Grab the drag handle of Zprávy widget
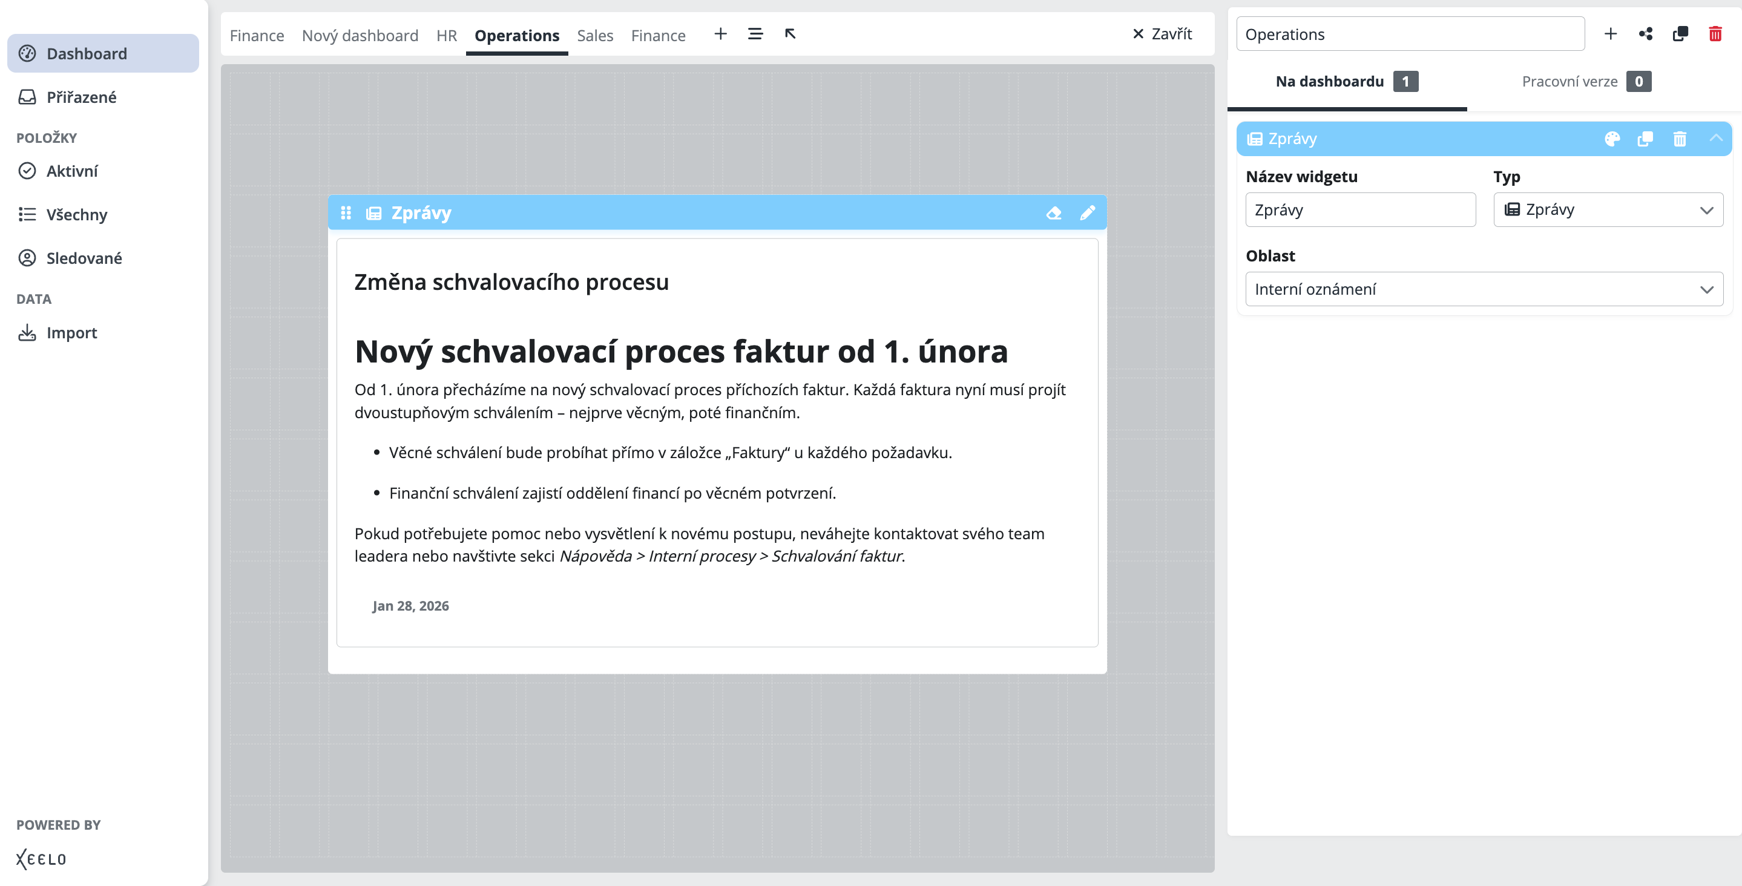The height and width of the screenshot is (886, 1742). 346,213
